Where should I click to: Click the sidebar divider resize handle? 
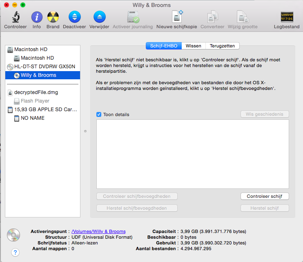(85, 131)
